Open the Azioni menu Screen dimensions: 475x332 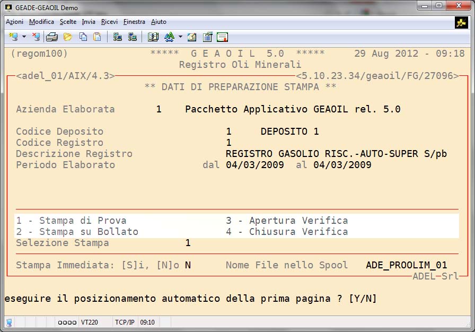click(x=14, y=22)
